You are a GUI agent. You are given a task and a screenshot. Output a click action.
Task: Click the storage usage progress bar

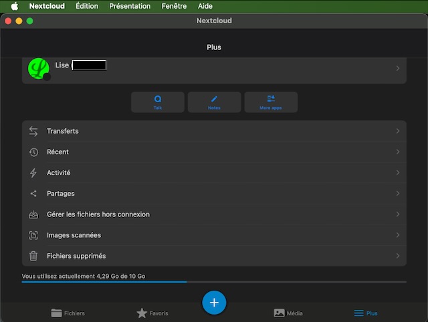coord(214,282)
